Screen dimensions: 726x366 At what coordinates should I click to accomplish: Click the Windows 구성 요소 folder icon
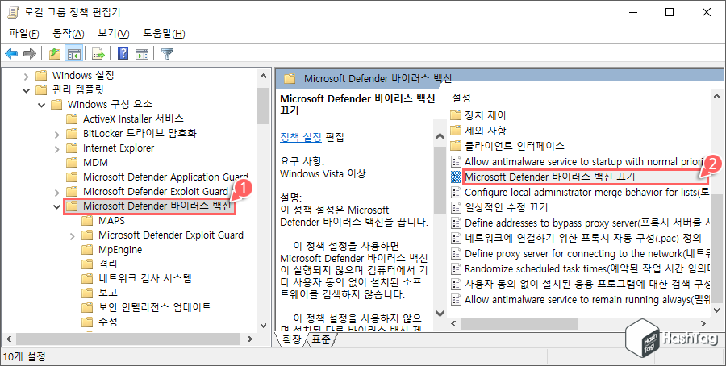(x=56, y=104)
